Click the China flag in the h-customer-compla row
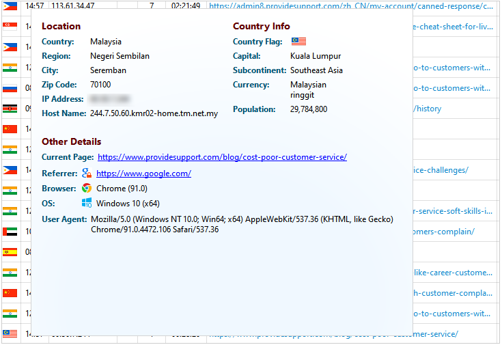The image size is (502, 345). (x=10, y=293)
